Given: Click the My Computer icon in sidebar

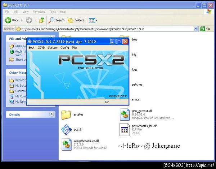Looking at the screenshot, I should click(12, 96).
